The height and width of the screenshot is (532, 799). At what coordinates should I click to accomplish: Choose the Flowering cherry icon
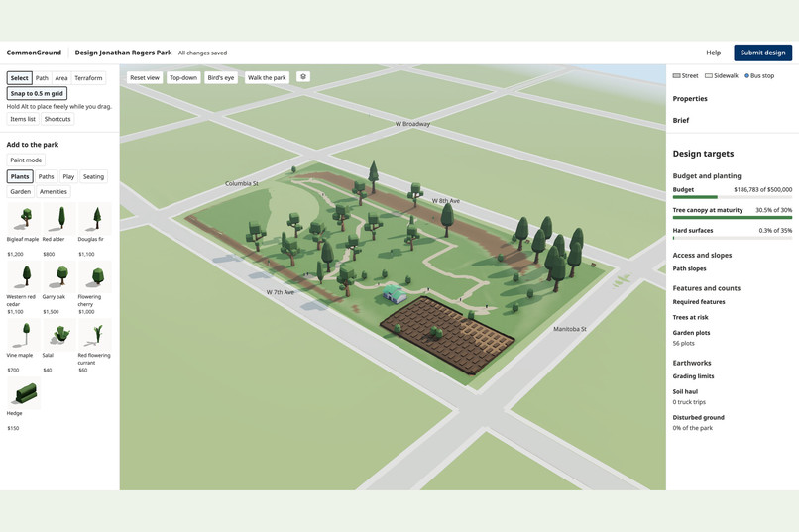(95, 276)
